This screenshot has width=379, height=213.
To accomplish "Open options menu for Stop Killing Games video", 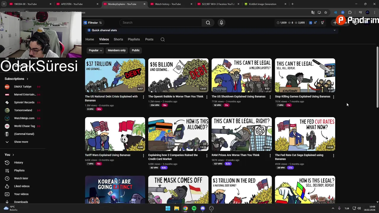I will coord(334,97).
